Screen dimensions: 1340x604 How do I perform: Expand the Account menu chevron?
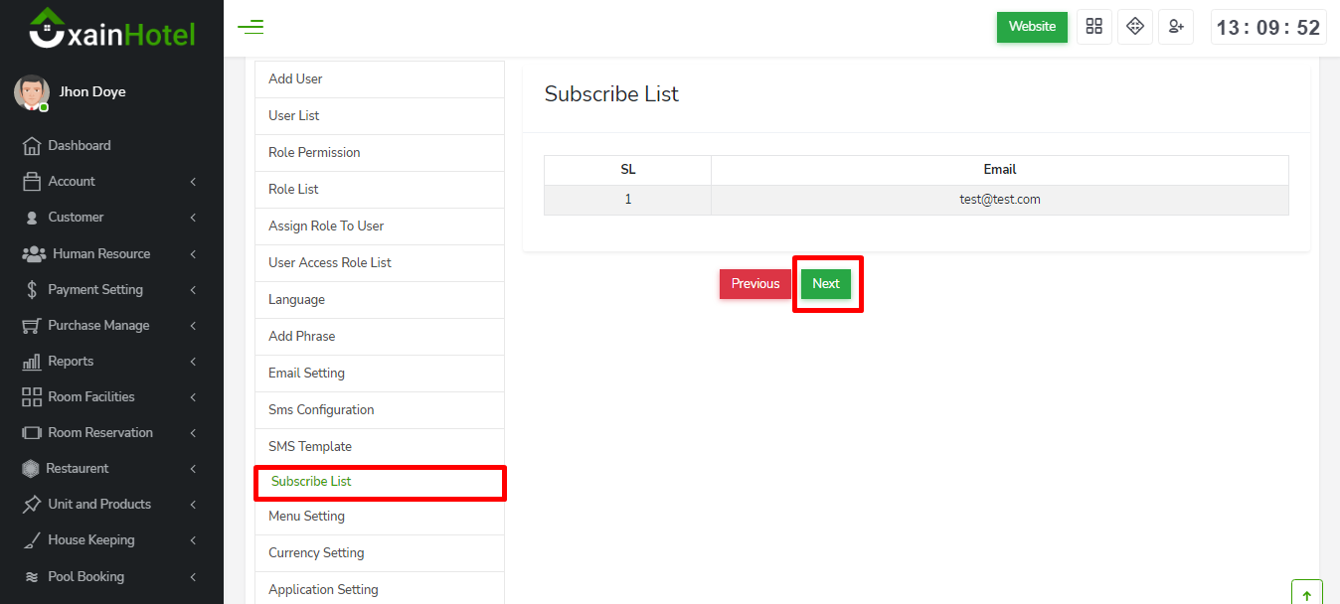click(x=193, y=182)
